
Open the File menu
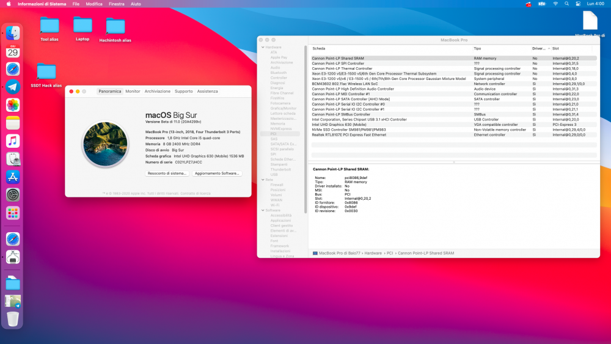[x=76, y=4]
